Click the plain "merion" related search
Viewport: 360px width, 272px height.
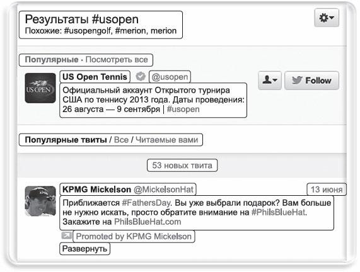163,31
